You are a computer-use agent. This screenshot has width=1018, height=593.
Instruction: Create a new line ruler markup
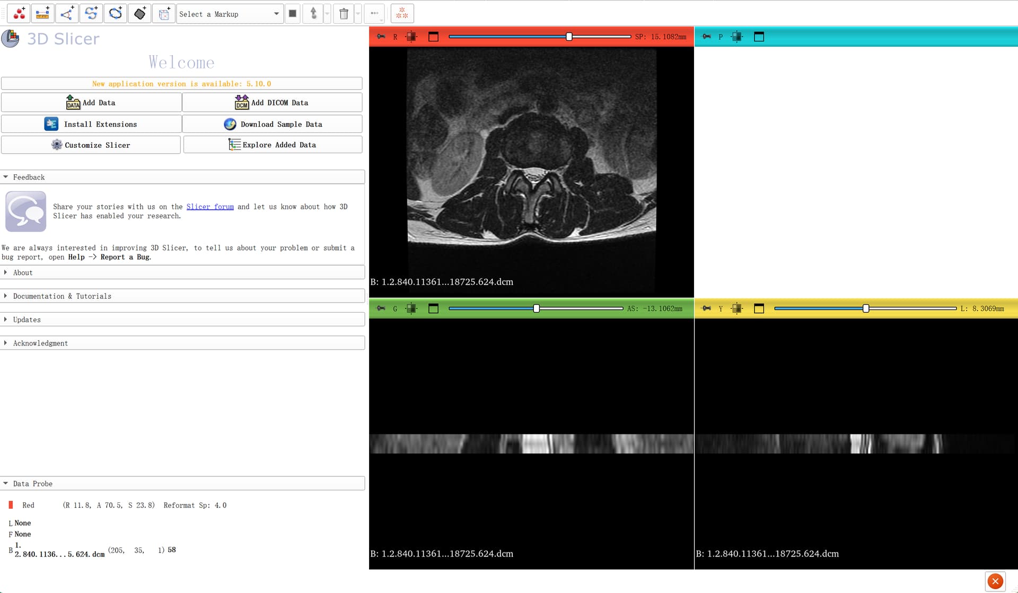click(42, 14)
